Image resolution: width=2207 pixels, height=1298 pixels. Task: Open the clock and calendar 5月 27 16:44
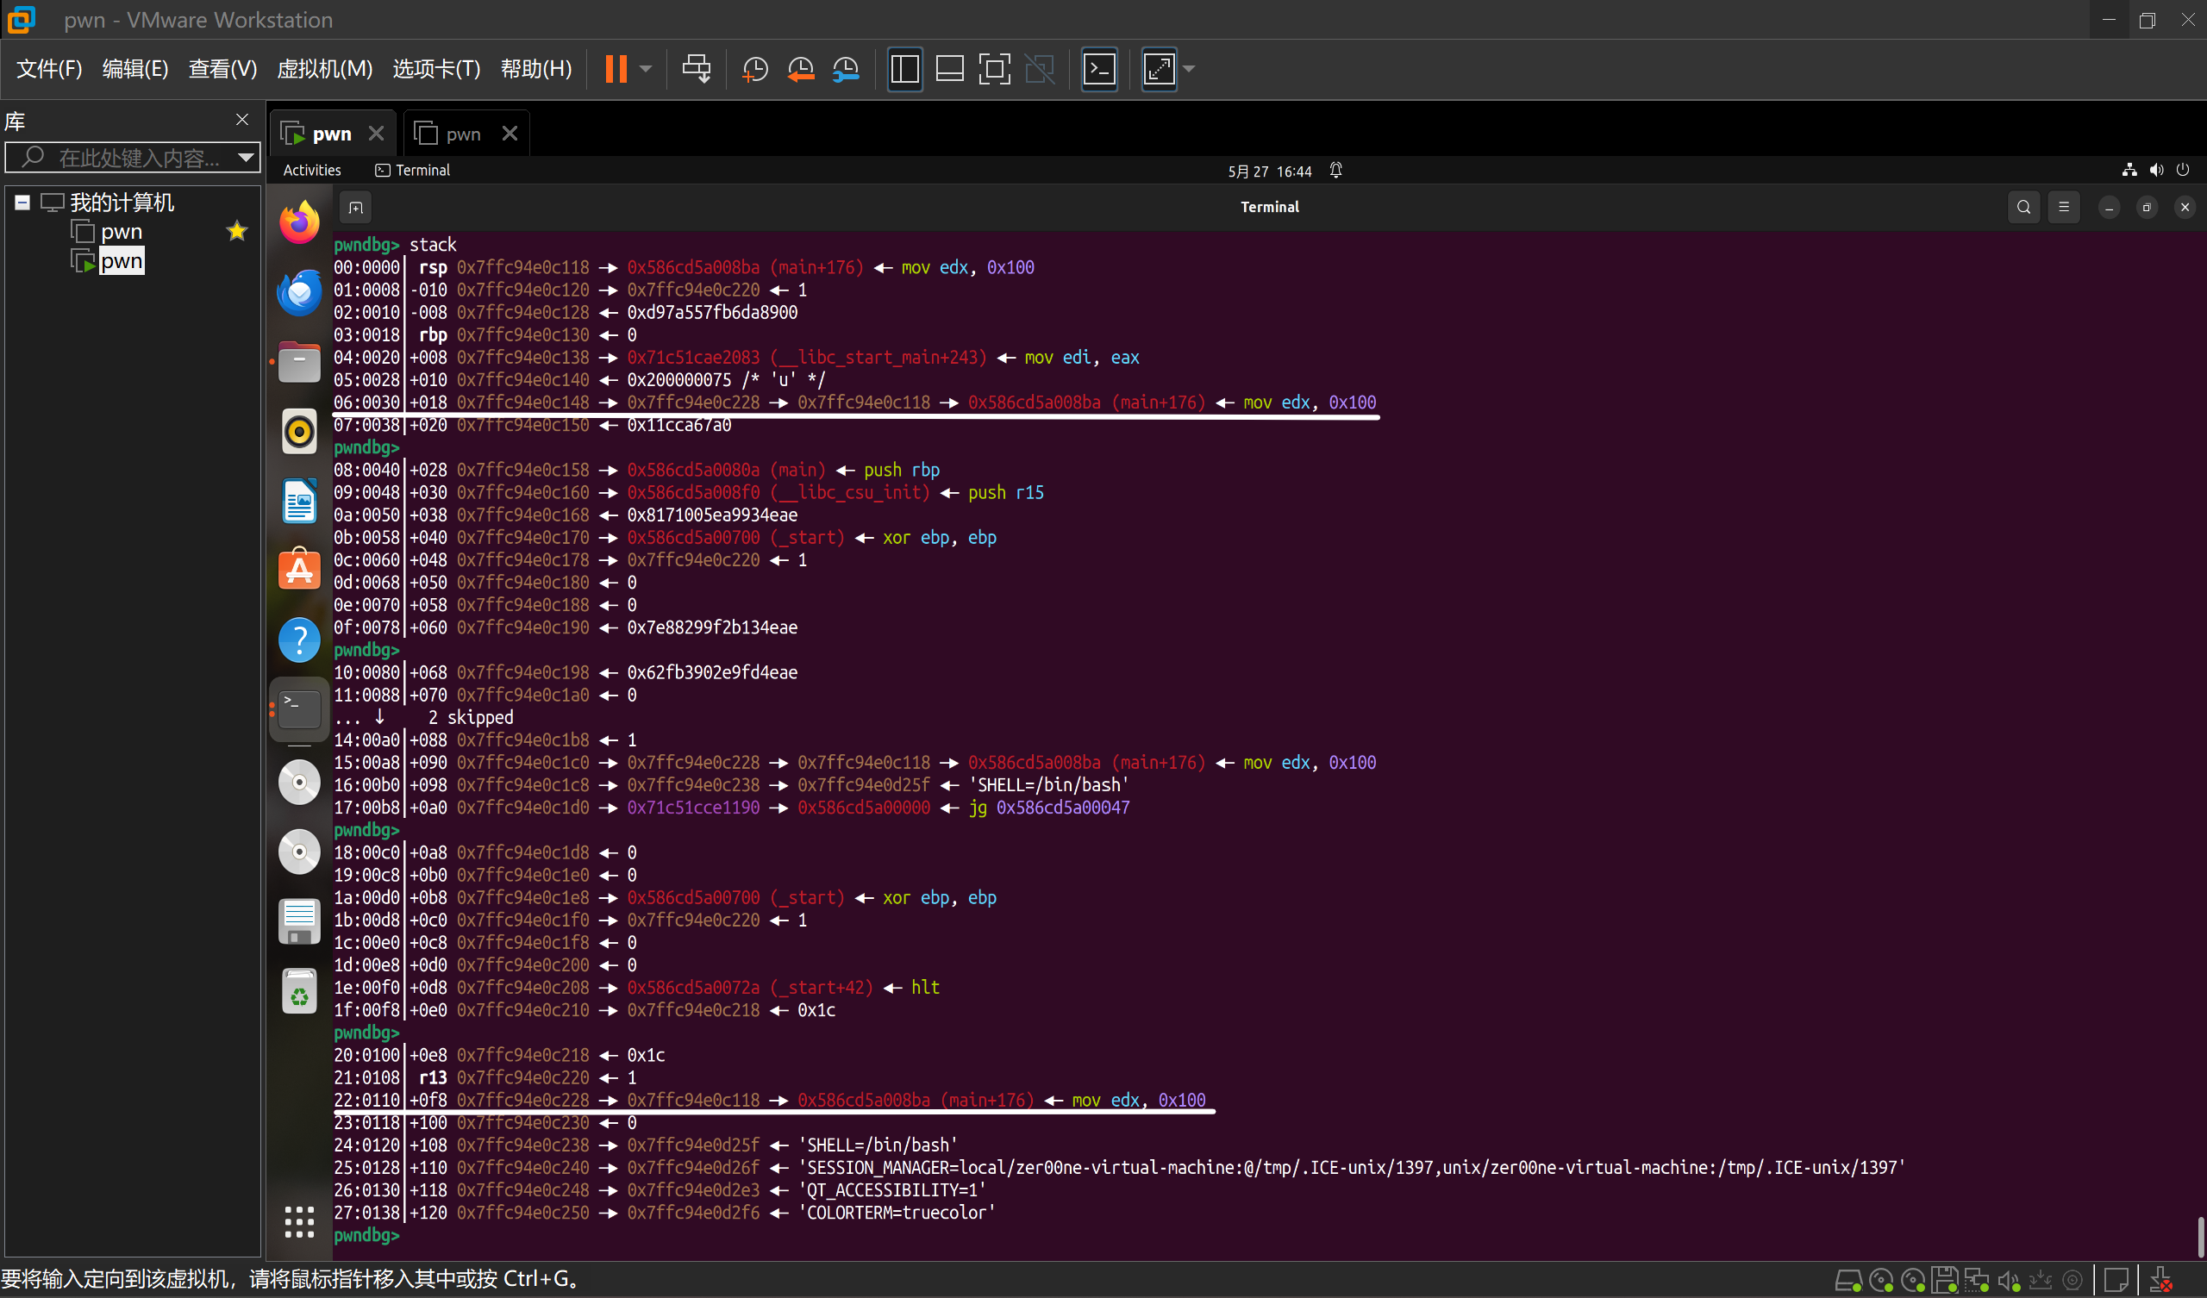(x=1269, y=171)
